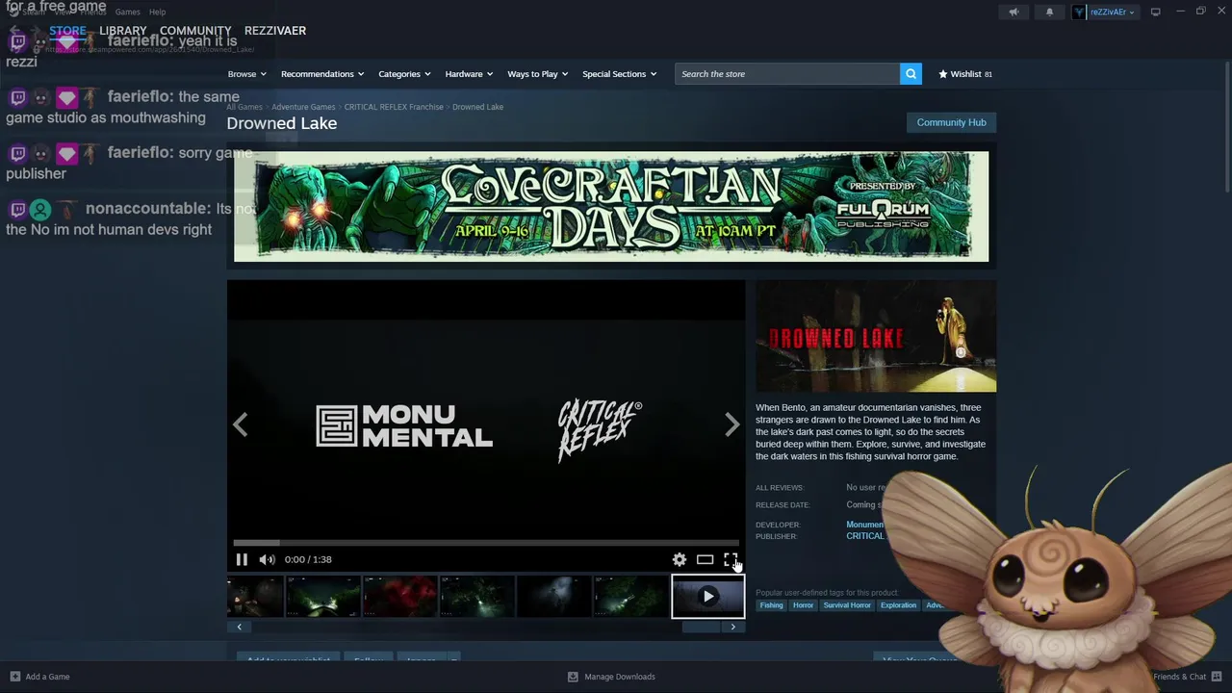1232x693 pixels.
Task: Open the Lovecraftian Days banner
Action: tap(611, 206)
